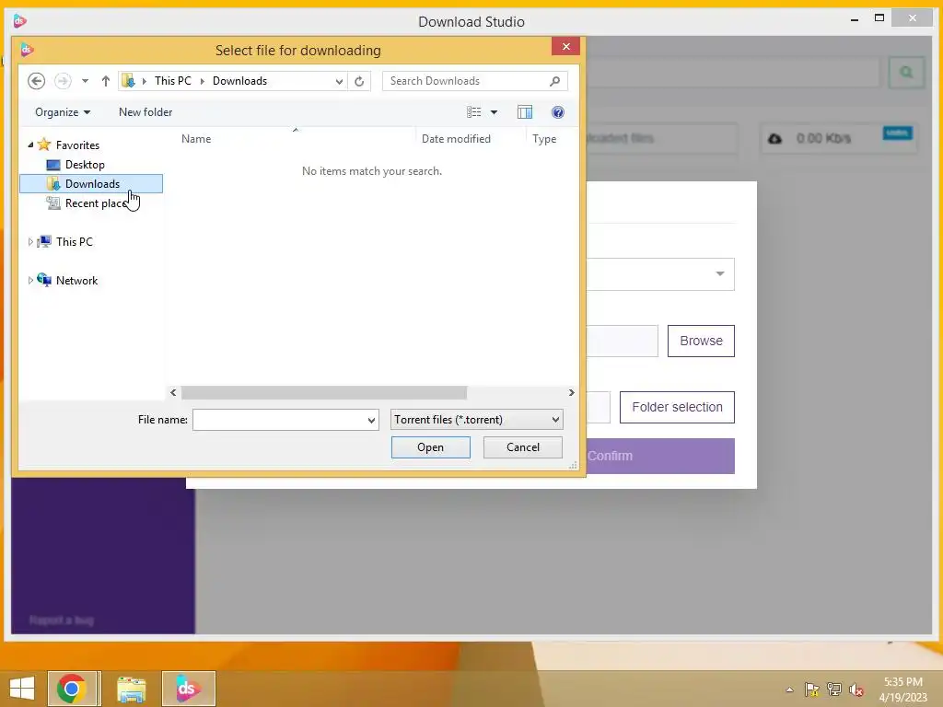Refresh the Downloads folder view

click(x=359, y=81)
